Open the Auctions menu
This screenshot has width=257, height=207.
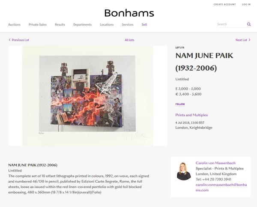[14, 24]
